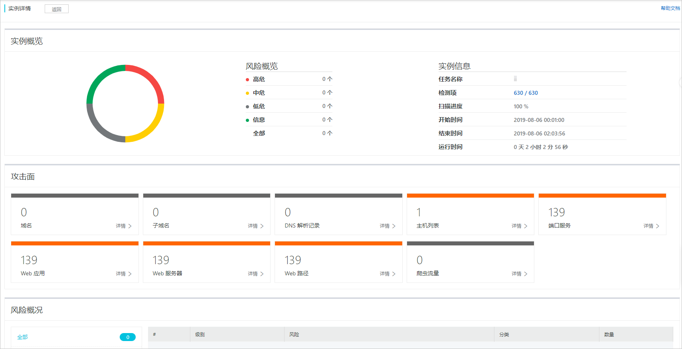This screenshot has width=682, height=349.
Task: Click the 高危 red legend dot
Action: (247, 80)
